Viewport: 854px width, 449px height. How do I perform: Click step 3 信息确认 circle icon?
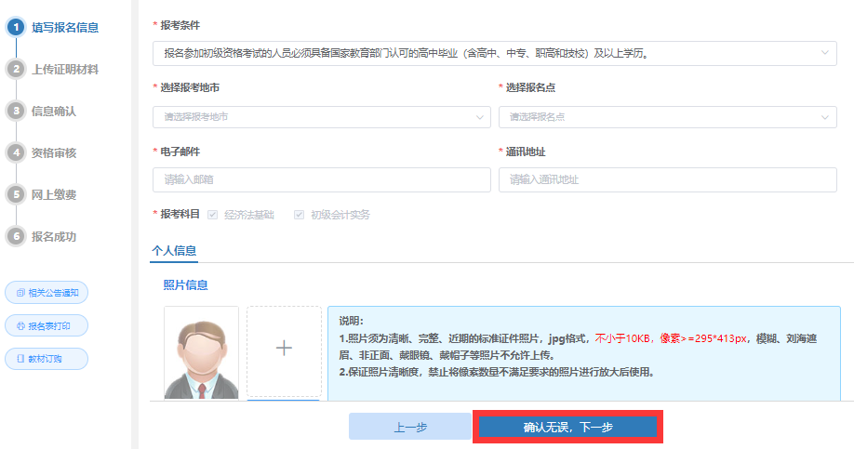(x=15, y=111)
